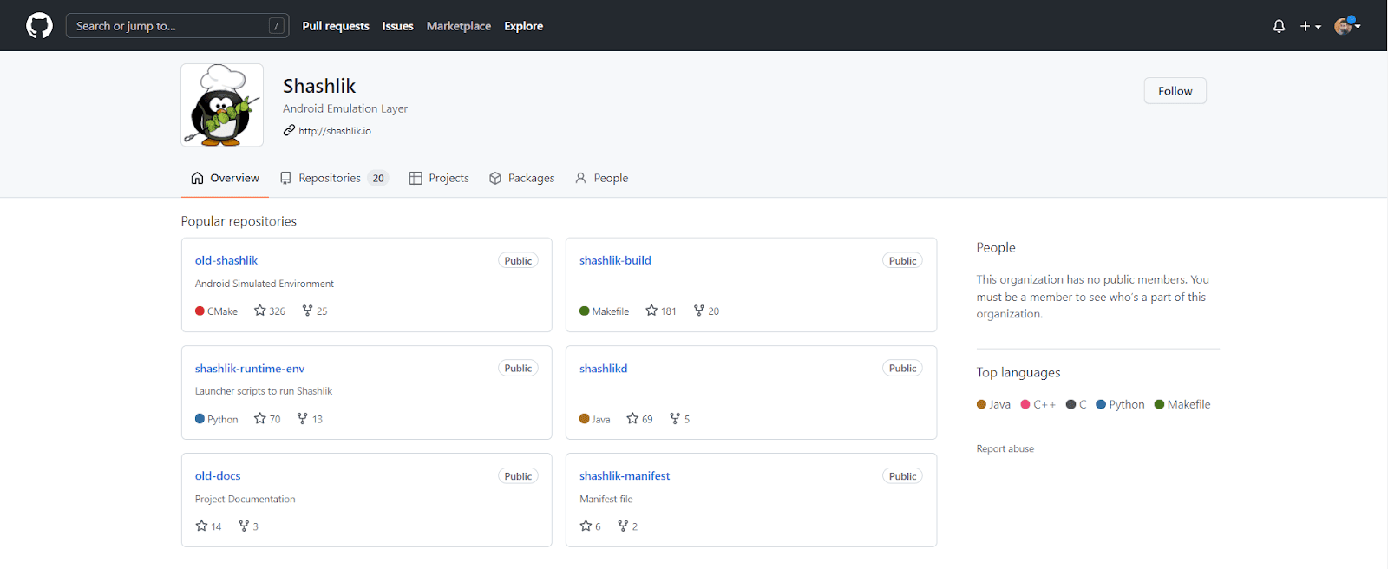
Task: Open the user avatar profile menu
Action: coord(1346,26)
